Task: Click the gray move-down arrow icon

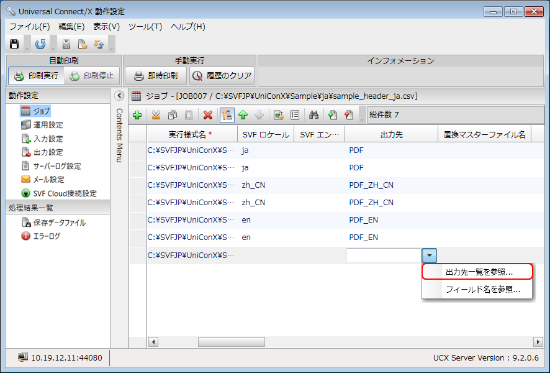Action: pos(259,115)
